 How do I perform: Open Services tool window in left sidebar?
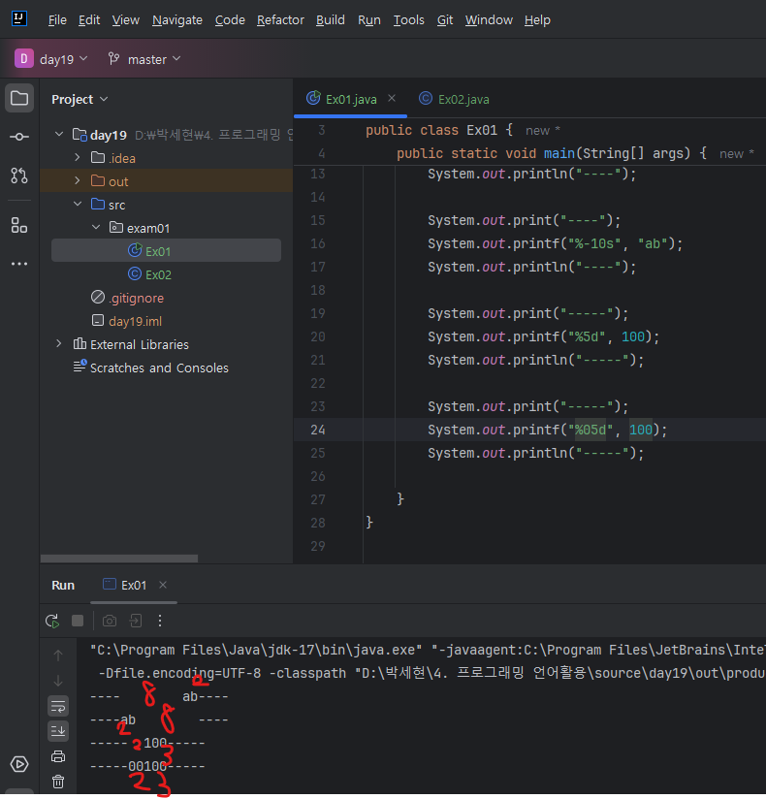click(x=19, y=764)
